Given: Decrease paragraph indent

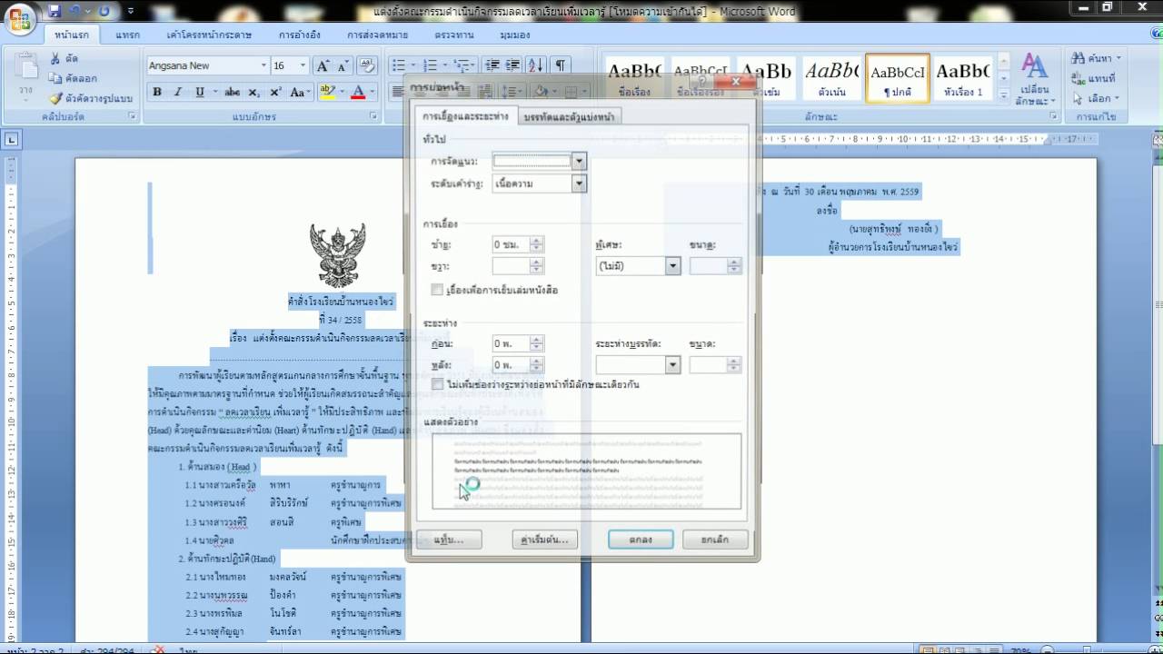Looking at the screenshot, I should click(492, 65).
